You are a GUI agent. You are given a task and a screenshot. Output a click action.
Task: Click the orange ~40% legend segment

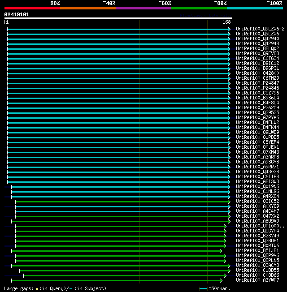tap(88, 8)
